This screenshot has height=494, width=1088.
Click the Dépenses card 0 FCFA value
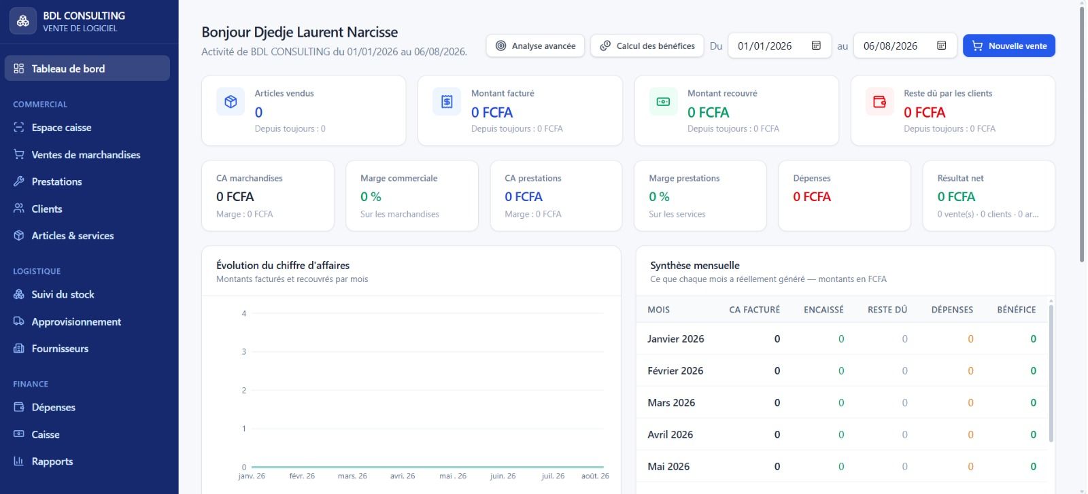(812, 196)
